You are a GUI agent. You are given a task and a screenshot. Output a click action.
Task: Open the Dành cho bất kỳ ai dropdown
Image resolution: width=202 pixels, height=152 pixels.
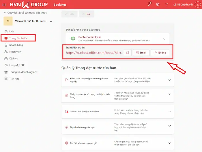[x=164, y=39]
